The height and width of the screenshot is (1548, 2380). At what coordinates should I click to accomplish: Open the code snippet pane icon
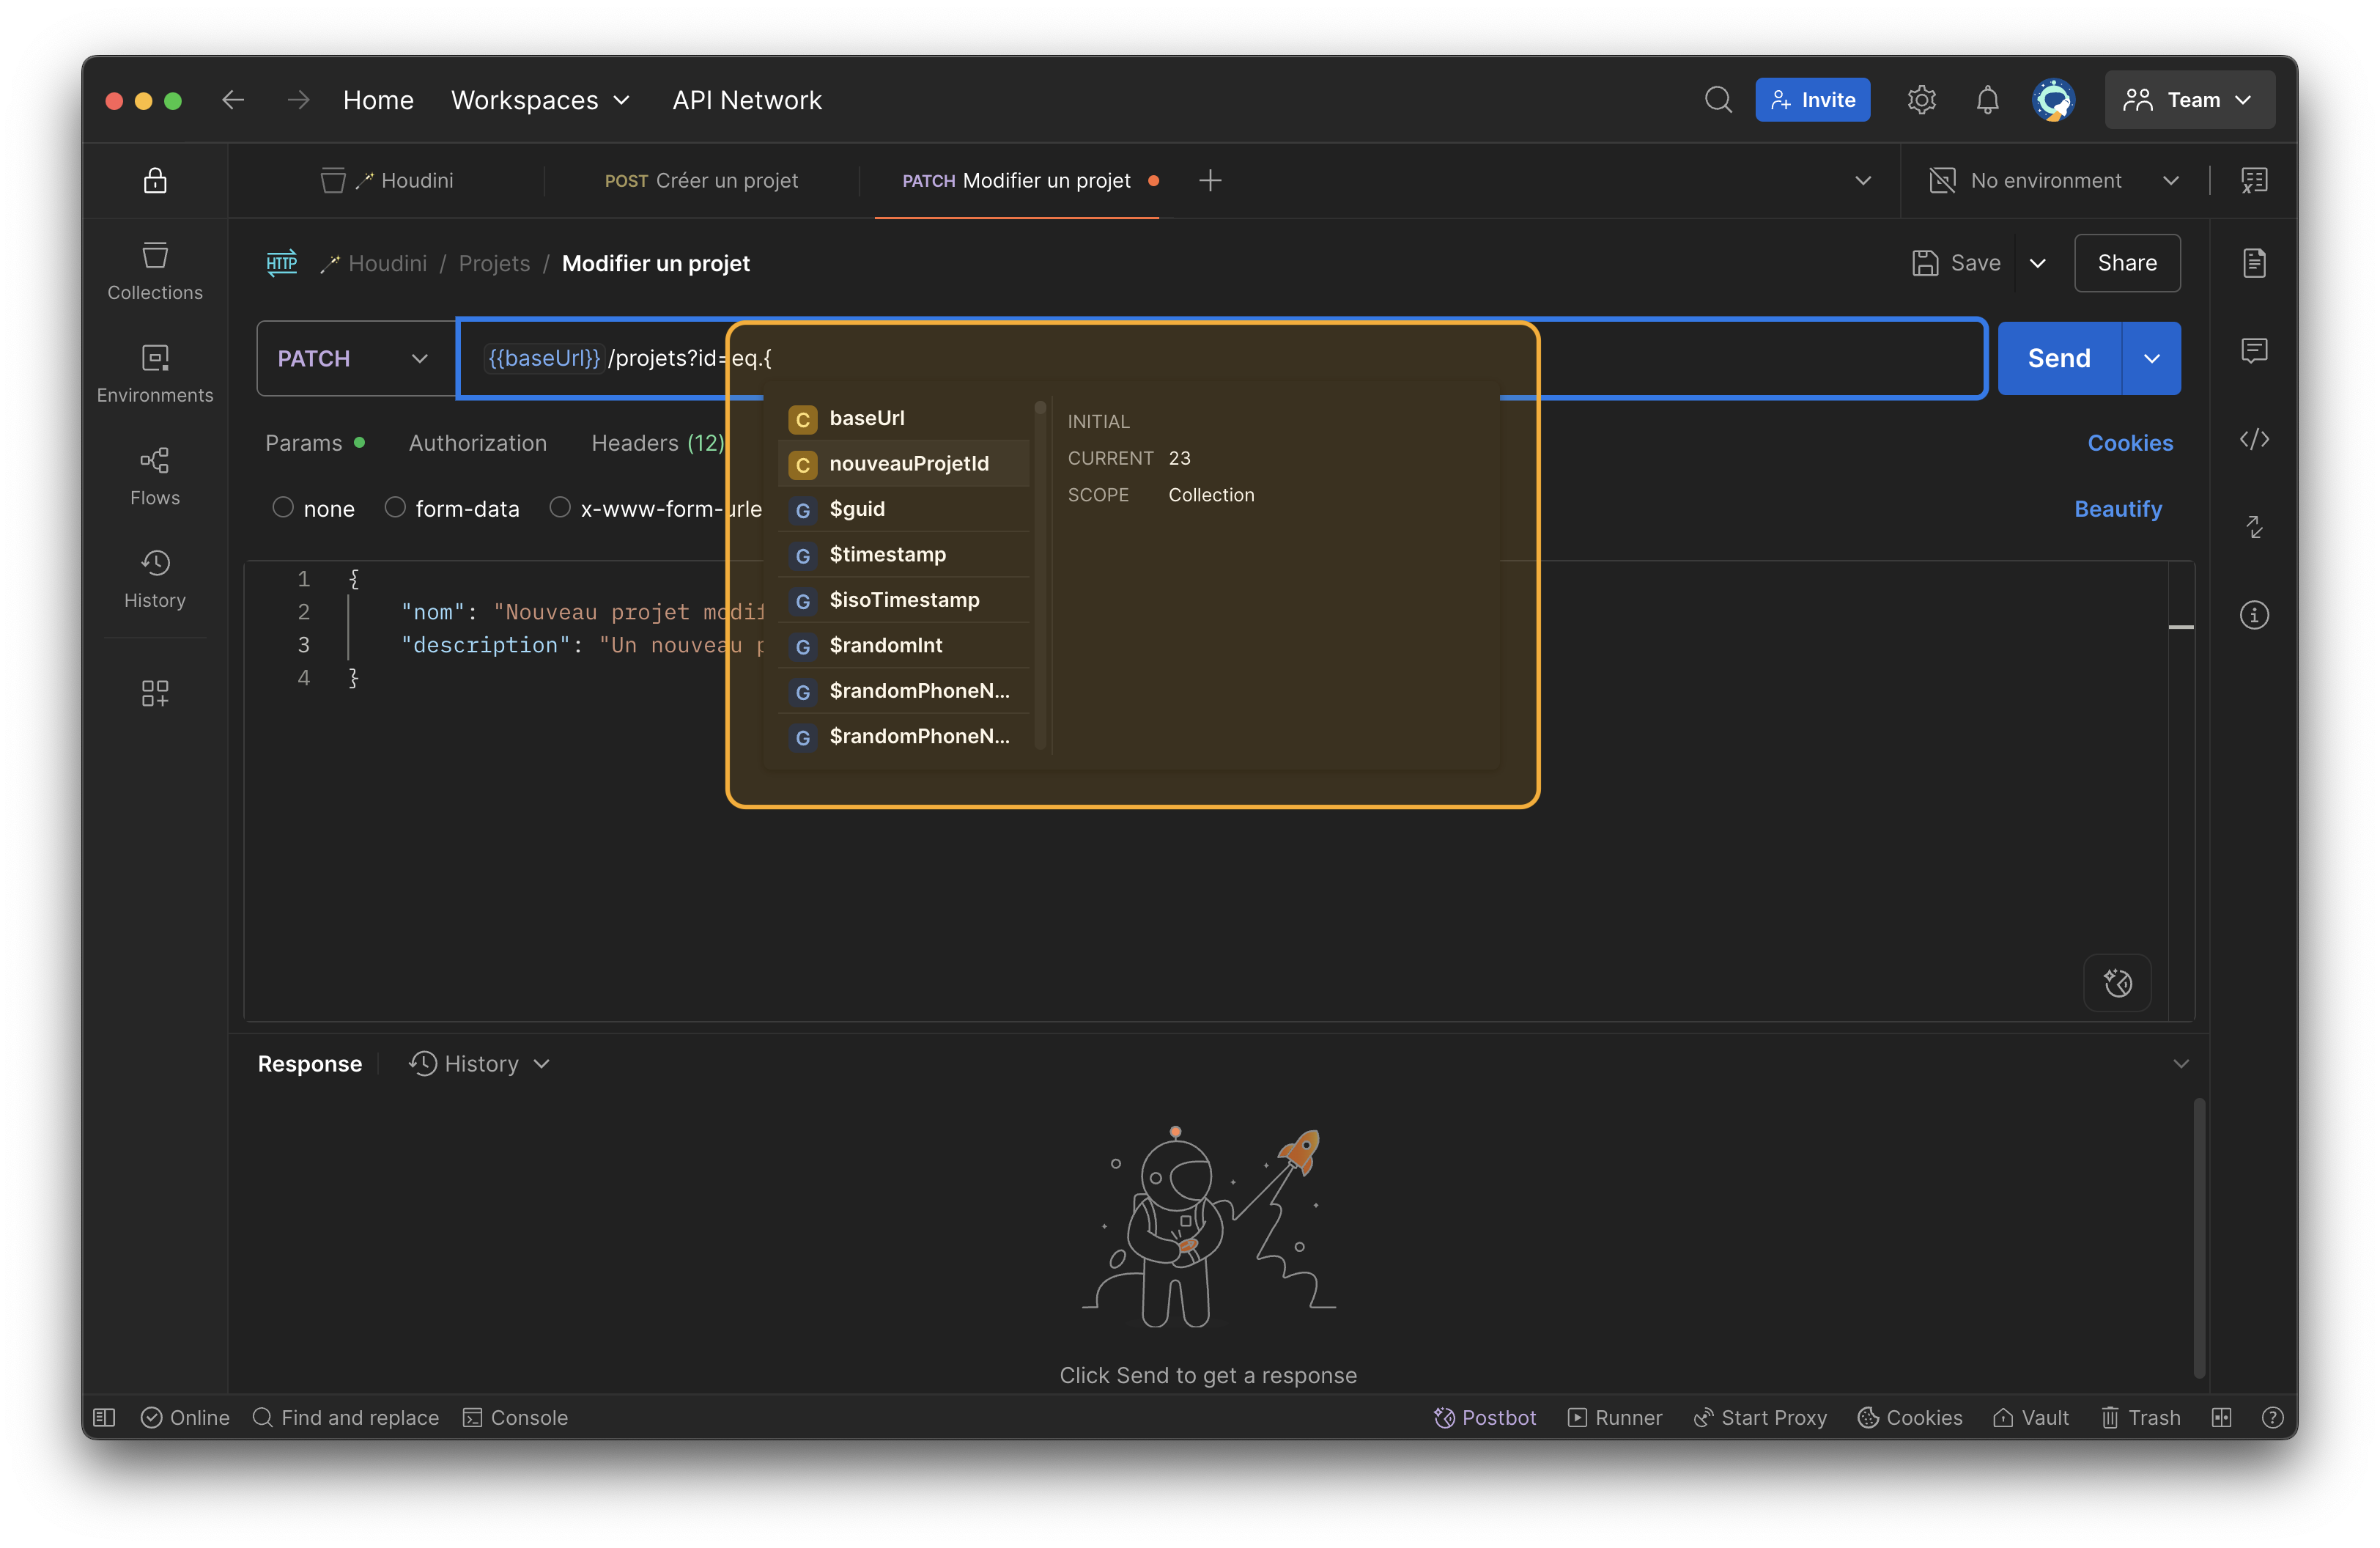2254,439
